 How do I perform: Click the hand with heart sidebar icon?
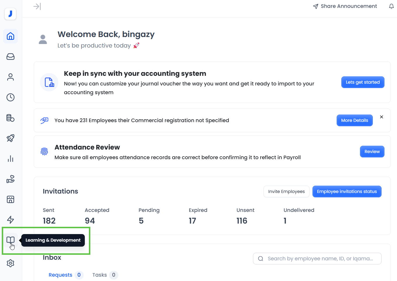pyautogui.click(x=10, y=179)
